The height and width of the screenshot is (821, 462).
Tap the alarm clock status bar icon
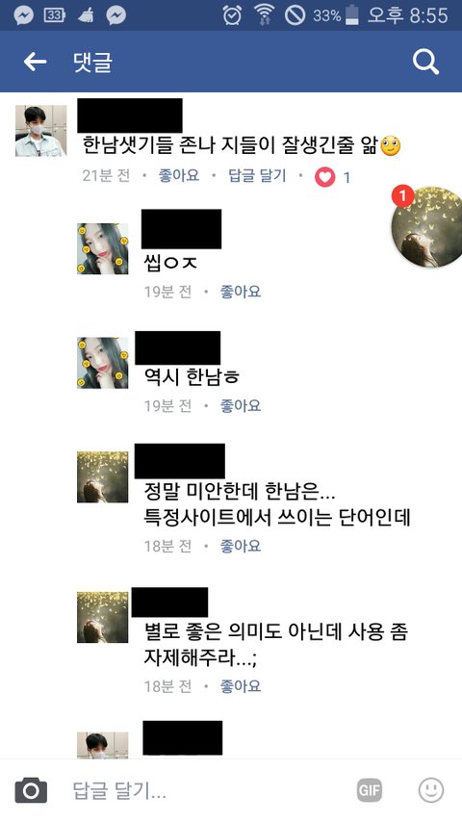tap(232, 15)
